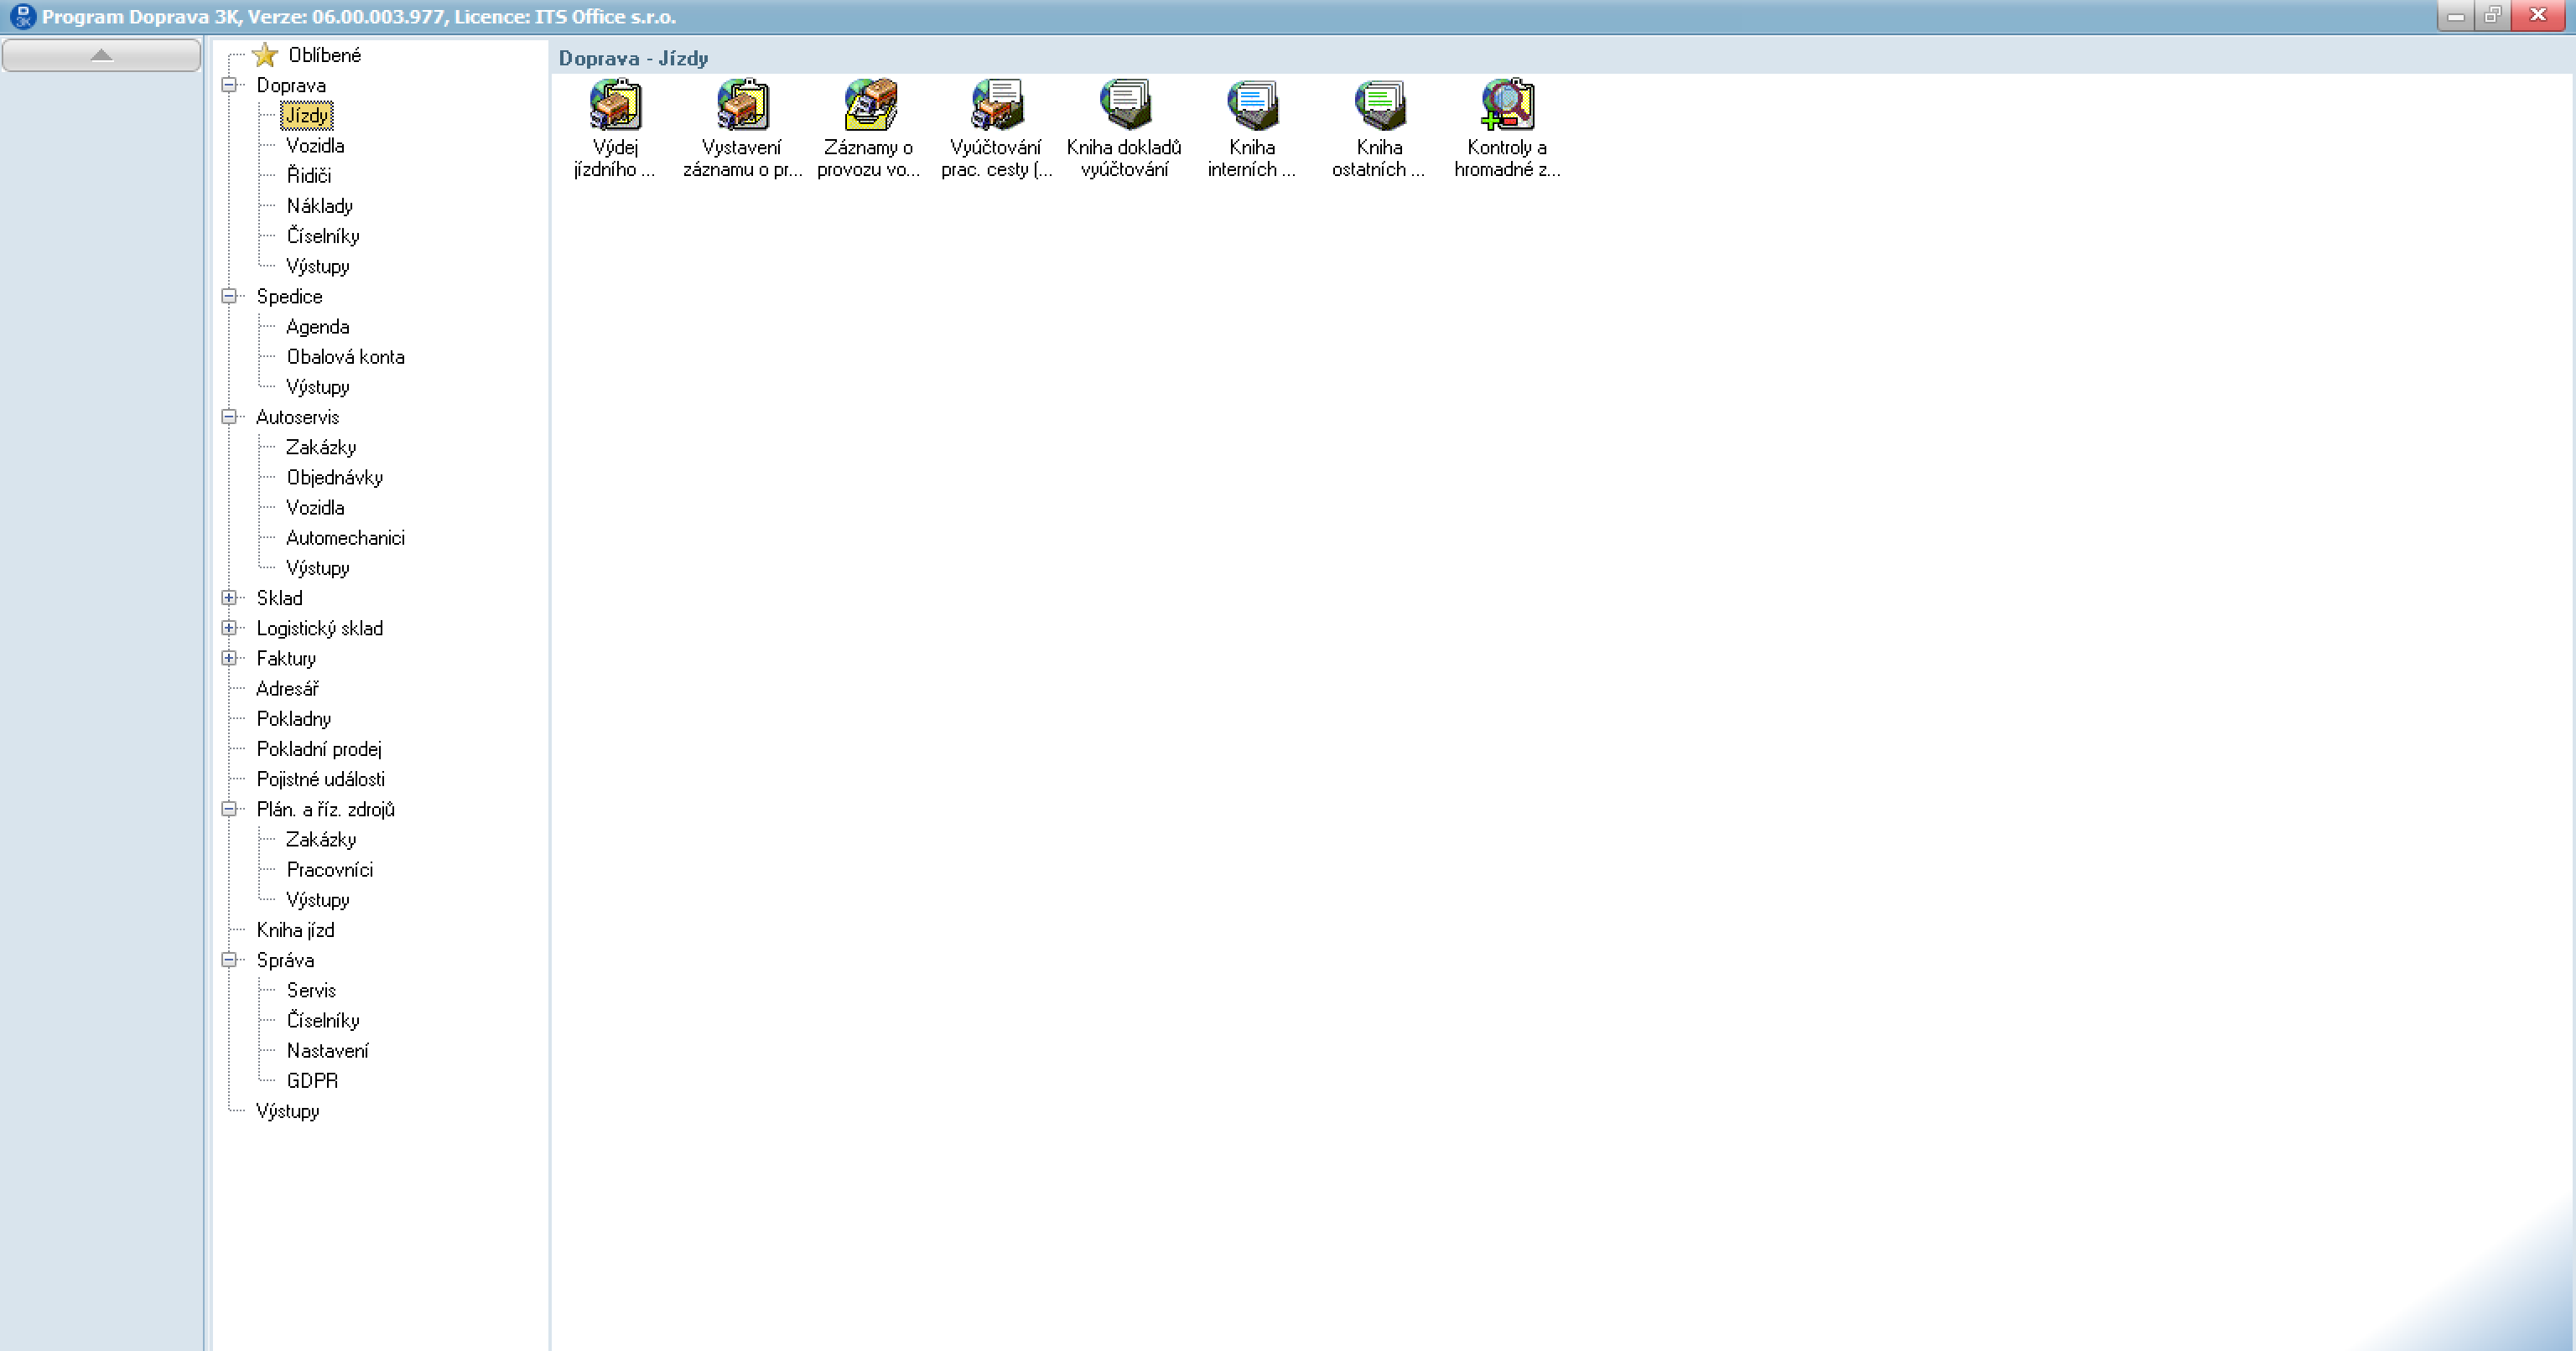This screenshot has height=1351, width=2576.
Task: Select Vozidla under Doprava
Action: pyautogui.click(x=315, y=146)
